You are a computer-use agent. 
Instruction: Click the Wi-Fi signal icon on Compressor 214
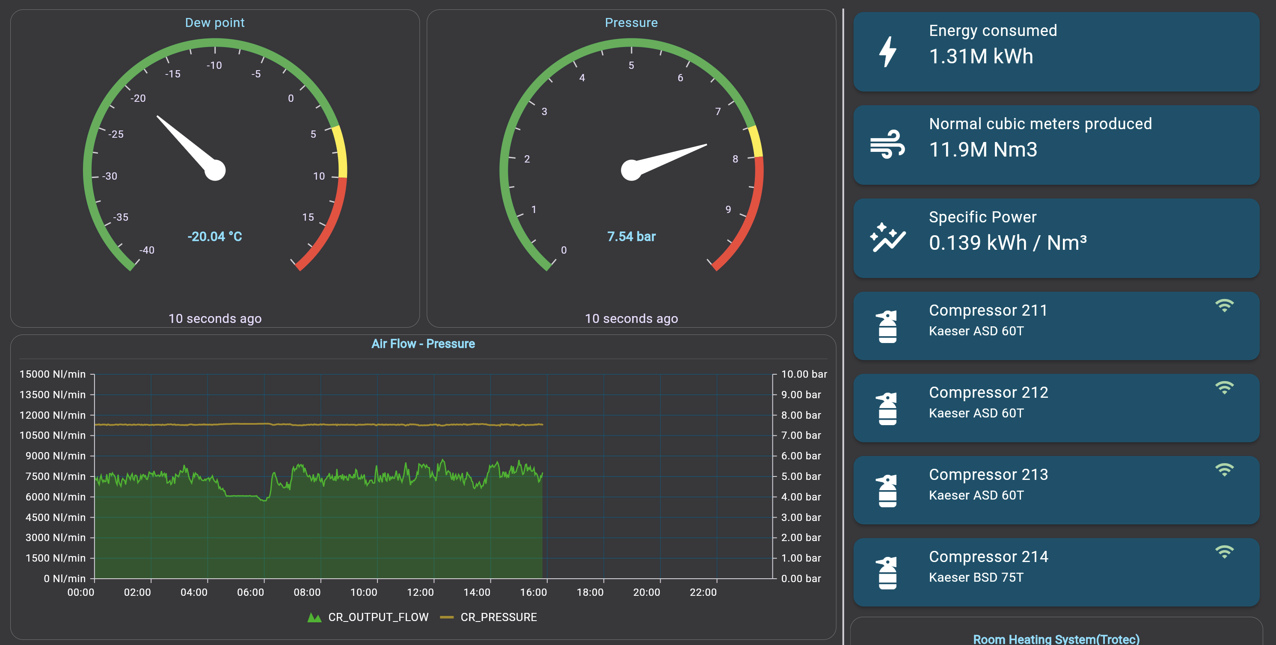point(1224,552)
